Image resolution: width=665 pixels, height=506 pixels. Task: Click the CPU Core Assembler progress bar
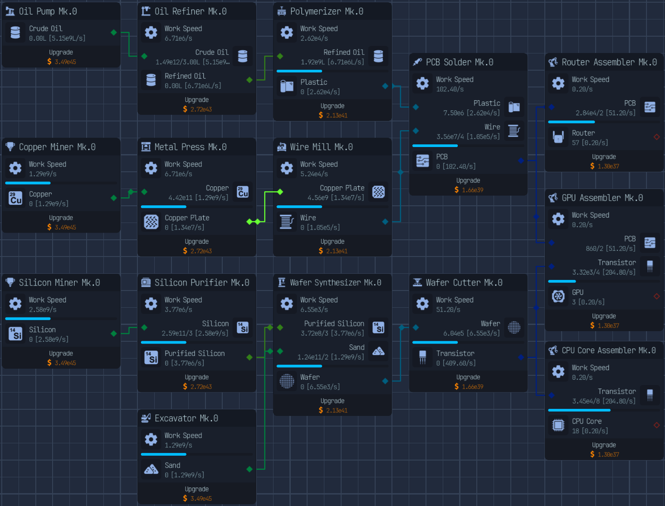[604, 410]
